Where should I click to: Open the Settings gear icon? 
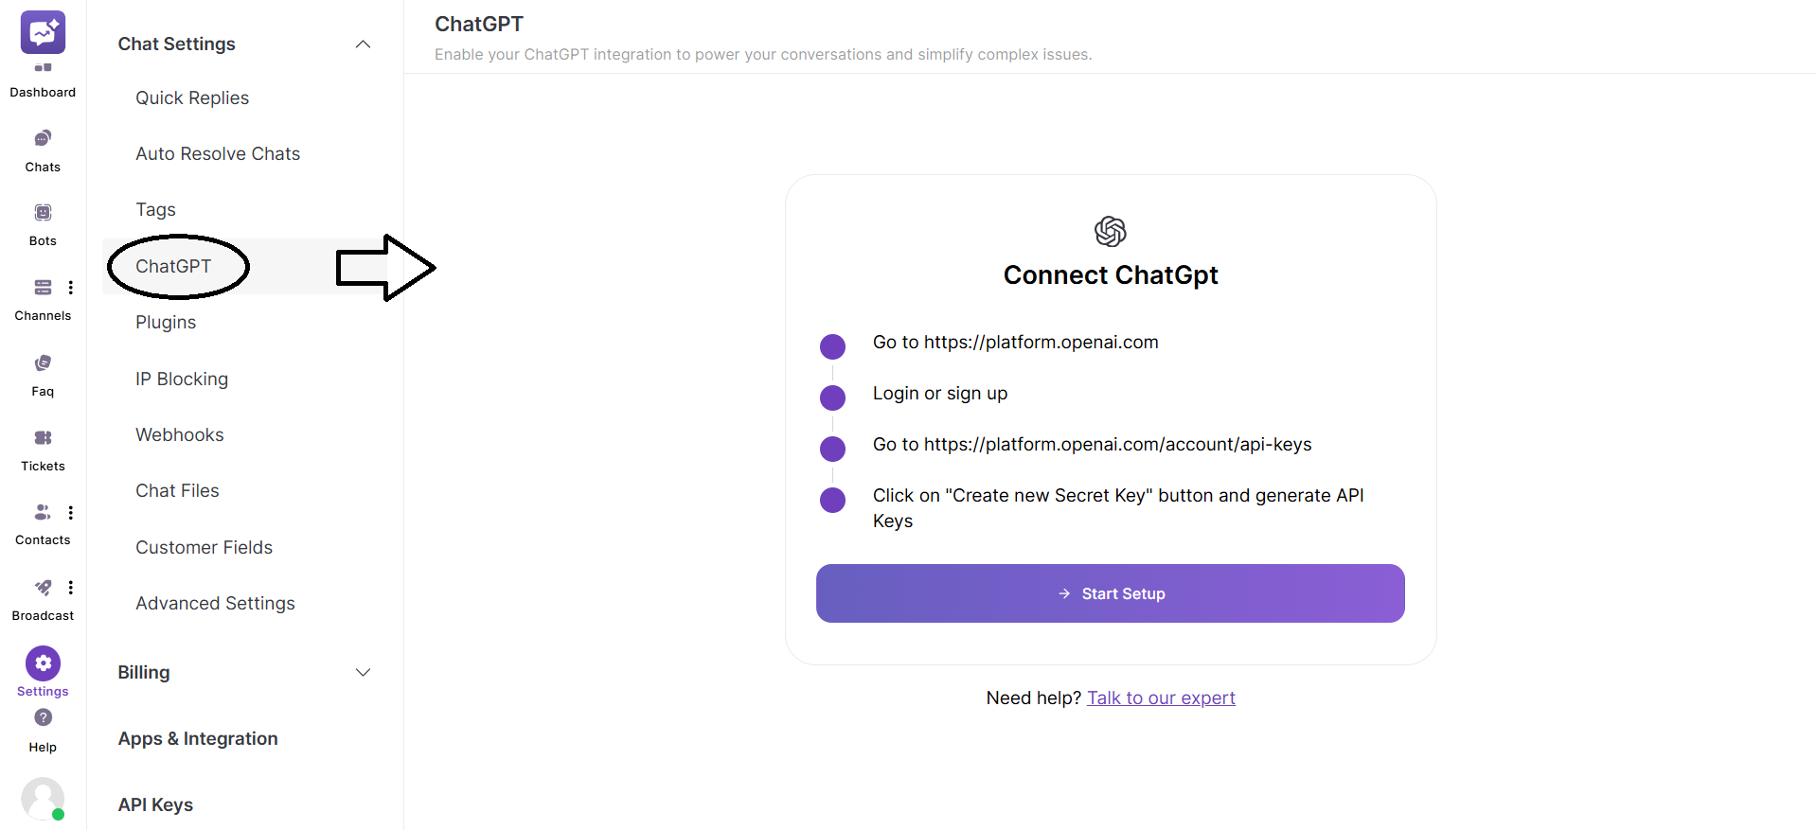pos(43,662)
